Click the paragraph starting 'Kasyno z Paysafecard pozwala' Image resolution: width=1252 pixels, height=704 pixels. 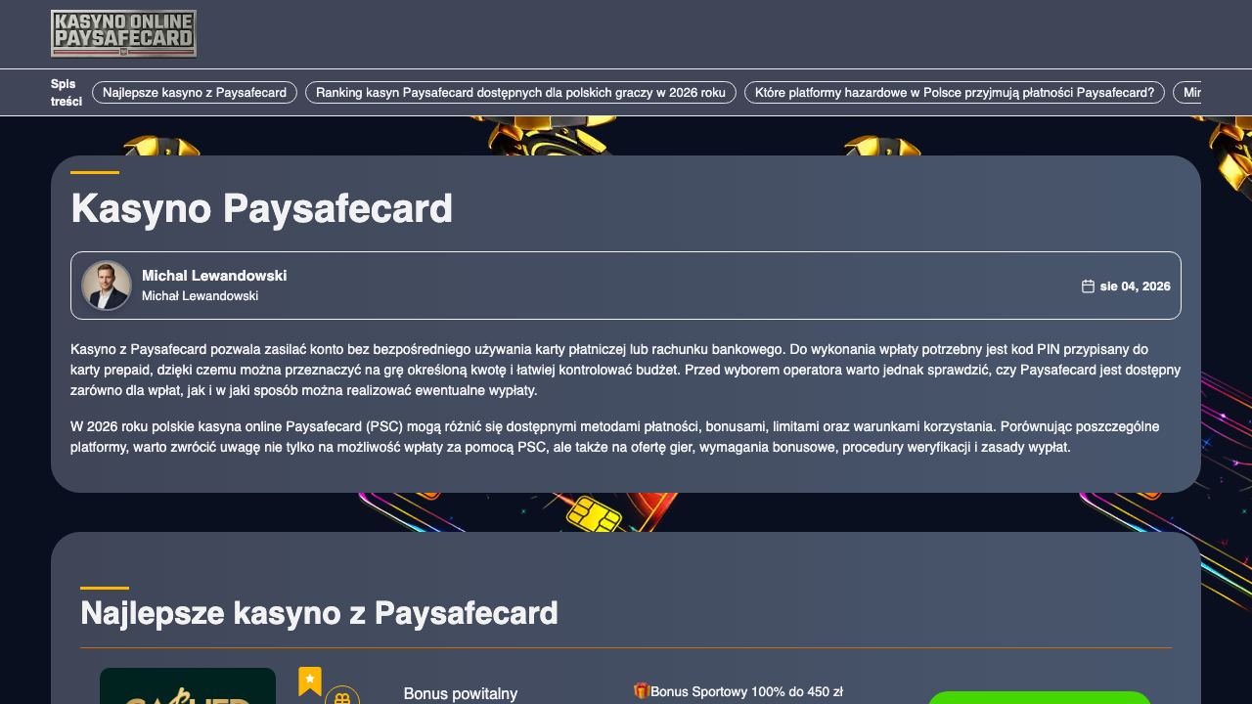626,370
